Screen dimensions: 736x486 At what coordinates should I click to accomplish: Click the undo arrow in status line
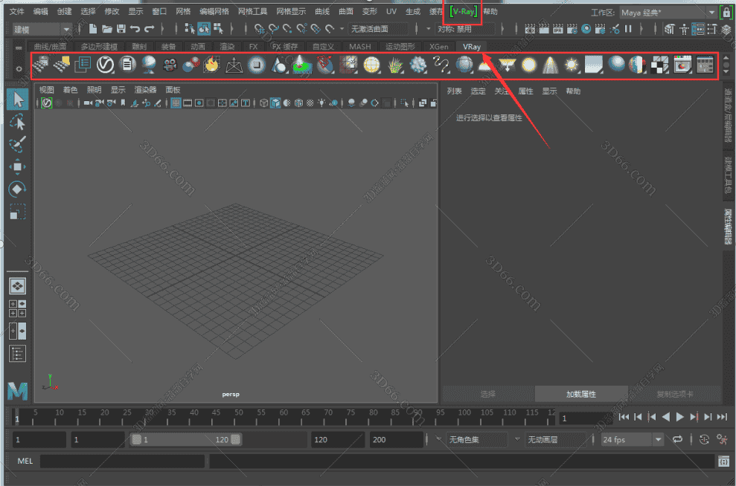coord(135,29)
